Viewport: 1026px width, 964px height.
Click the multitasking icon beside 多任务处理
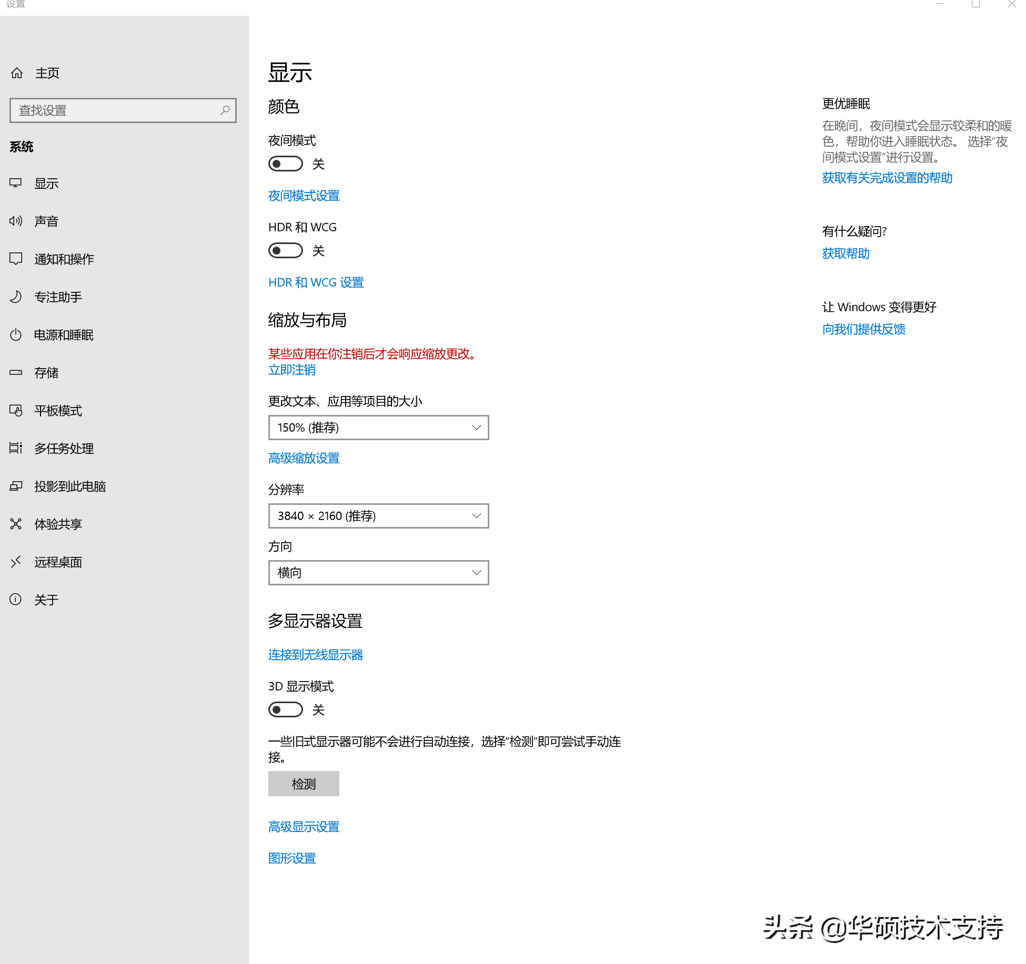pos(16,448)
